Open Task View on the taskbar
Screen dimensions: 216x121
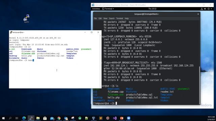17,118
